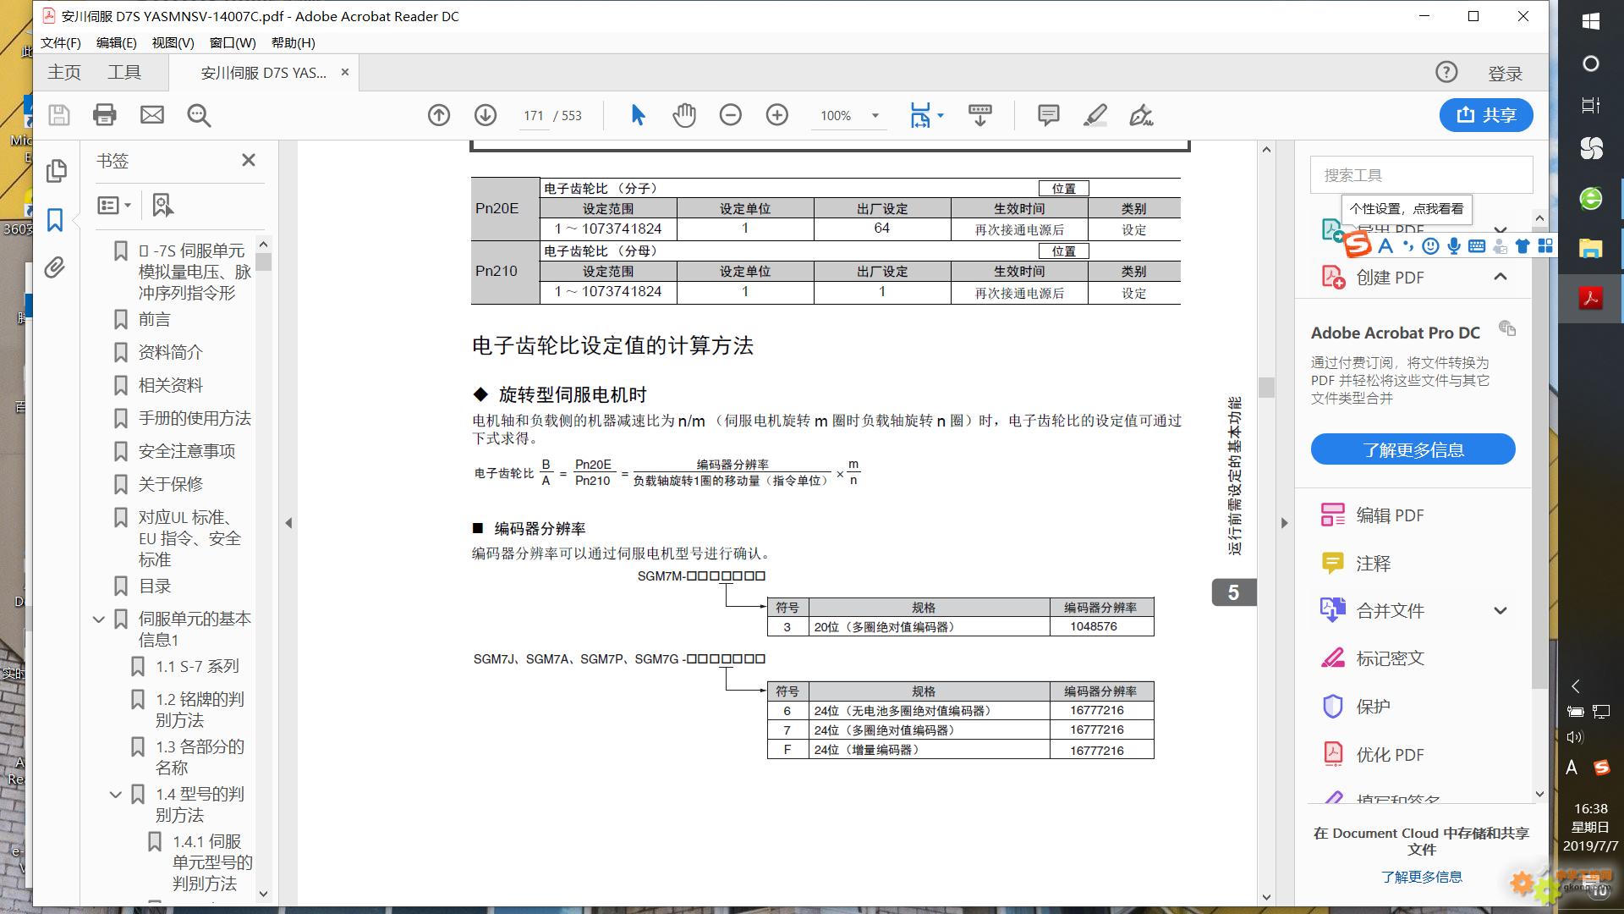Collapse 1.4 型号的判别方法 bookmark node
1624x914 pixels.
click(x=116, y=795)
